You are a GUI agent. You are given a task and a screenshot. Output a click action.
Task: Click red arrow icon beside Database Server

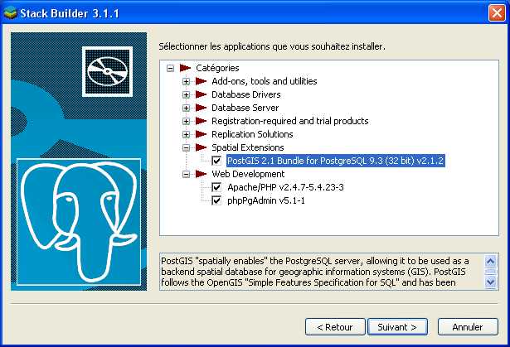point(201,108)
